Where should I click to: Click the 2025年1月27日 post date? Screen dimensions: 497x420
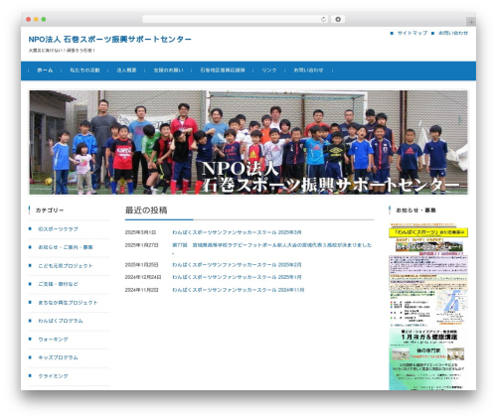[141, 245]
